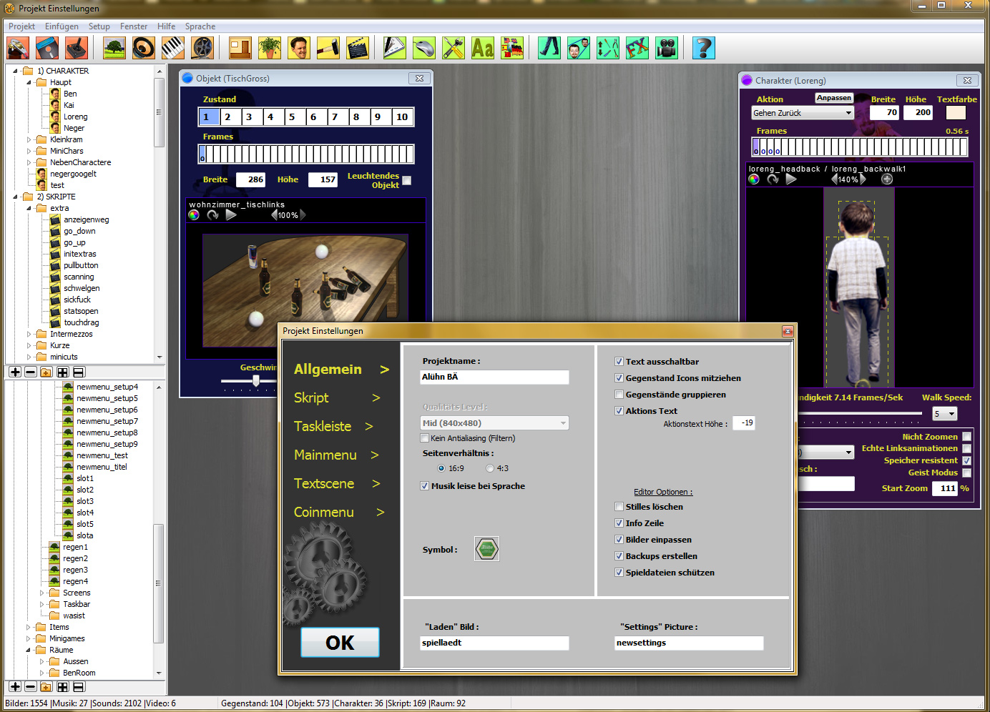Open the Einfügen menu
This screenshot has height=712, width=990.
(x=62, y=26)
